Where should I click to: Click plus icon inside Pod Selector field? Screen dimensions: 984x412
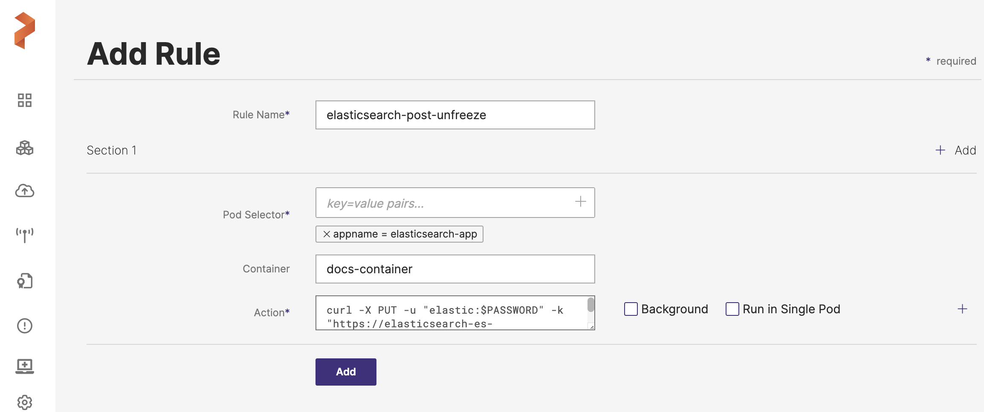[x=580, y=202]
